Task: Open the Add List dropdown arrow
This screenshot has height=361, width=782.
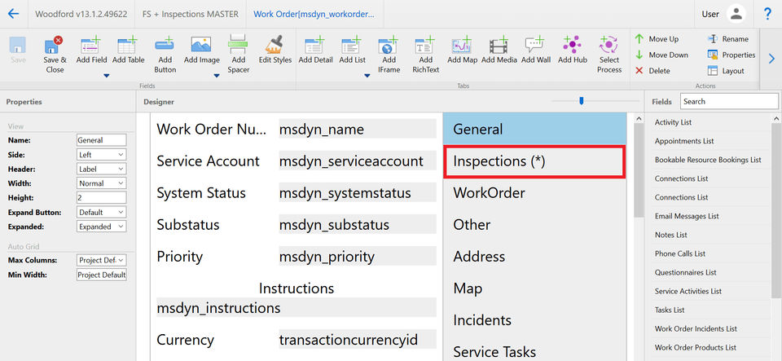Action: pos(367,77)
